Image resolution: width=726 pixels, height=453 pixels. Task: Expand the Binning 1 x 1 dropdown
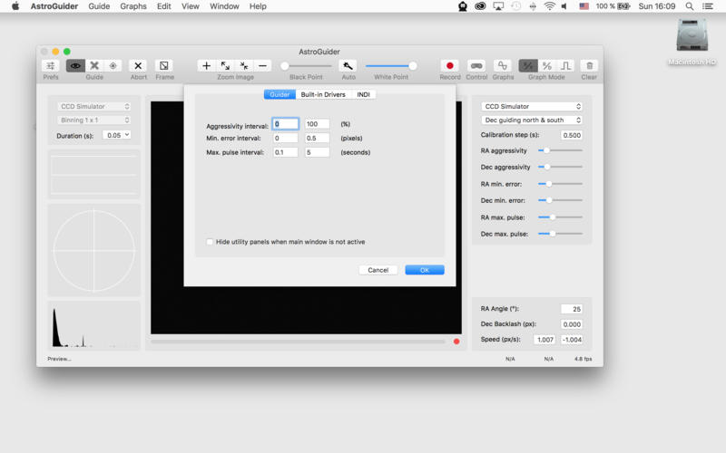(94, 120)
